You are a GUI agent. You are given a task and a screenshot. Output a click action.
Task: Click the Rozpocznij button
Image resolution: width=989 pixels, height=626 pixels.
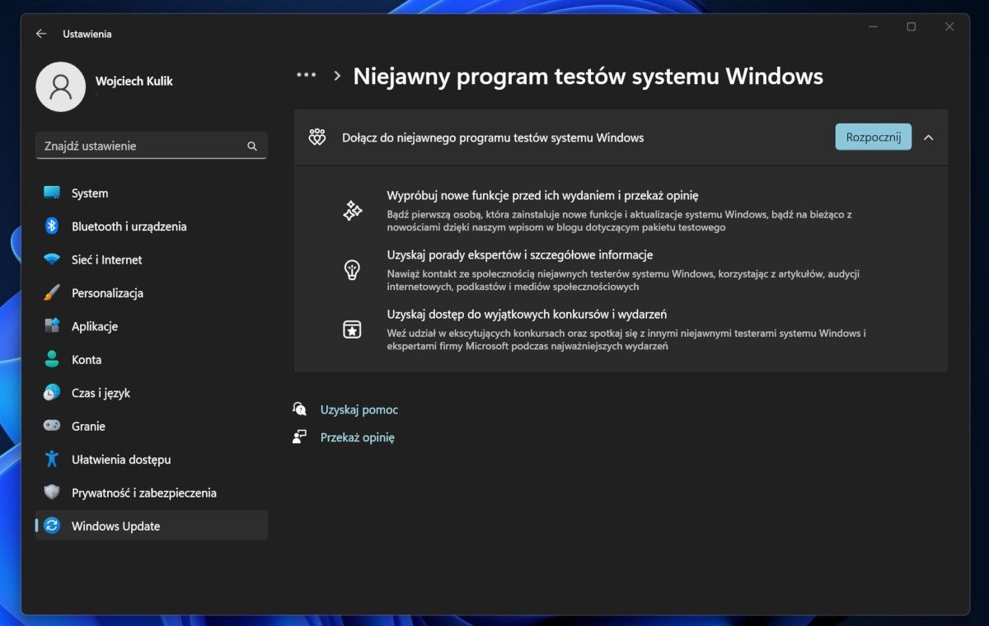tap(874, 137)
